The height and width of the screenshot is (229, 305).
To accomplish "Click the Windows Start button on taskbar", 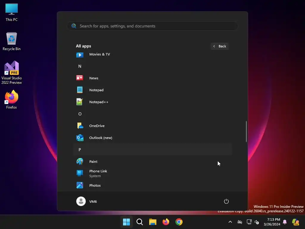I will pyautogui.click(x=126, y=222).
